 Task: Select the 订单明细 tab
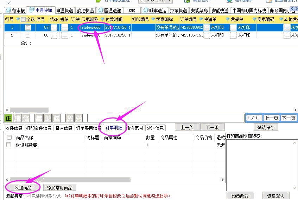(114, 128)
